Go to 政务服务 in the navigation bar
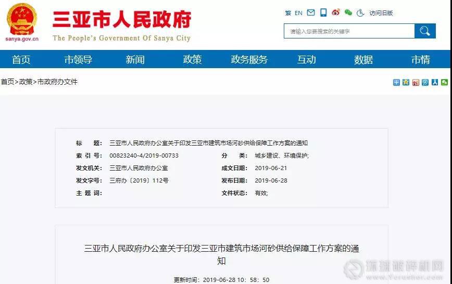 pyautogui.click(x=249, y=59)
